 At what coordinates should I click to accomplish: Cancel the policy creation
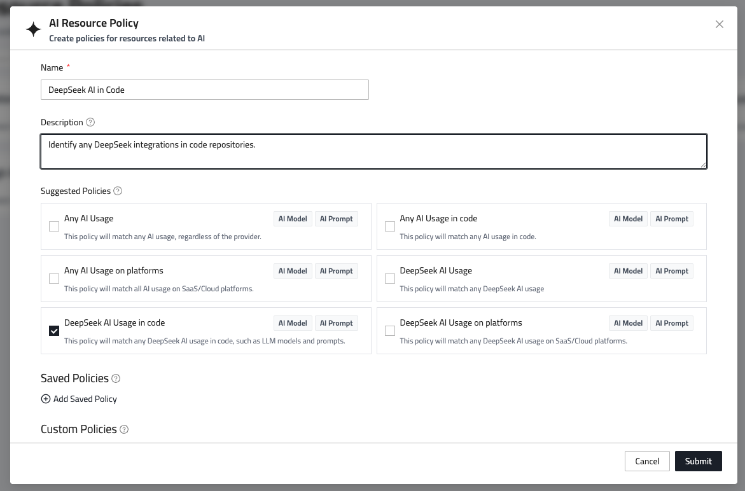[647, 461]
